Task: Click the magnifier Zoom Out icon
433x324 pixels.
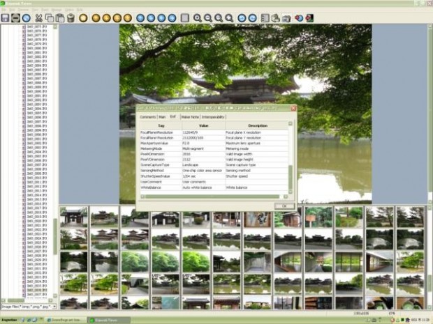Action: point(207,18)
